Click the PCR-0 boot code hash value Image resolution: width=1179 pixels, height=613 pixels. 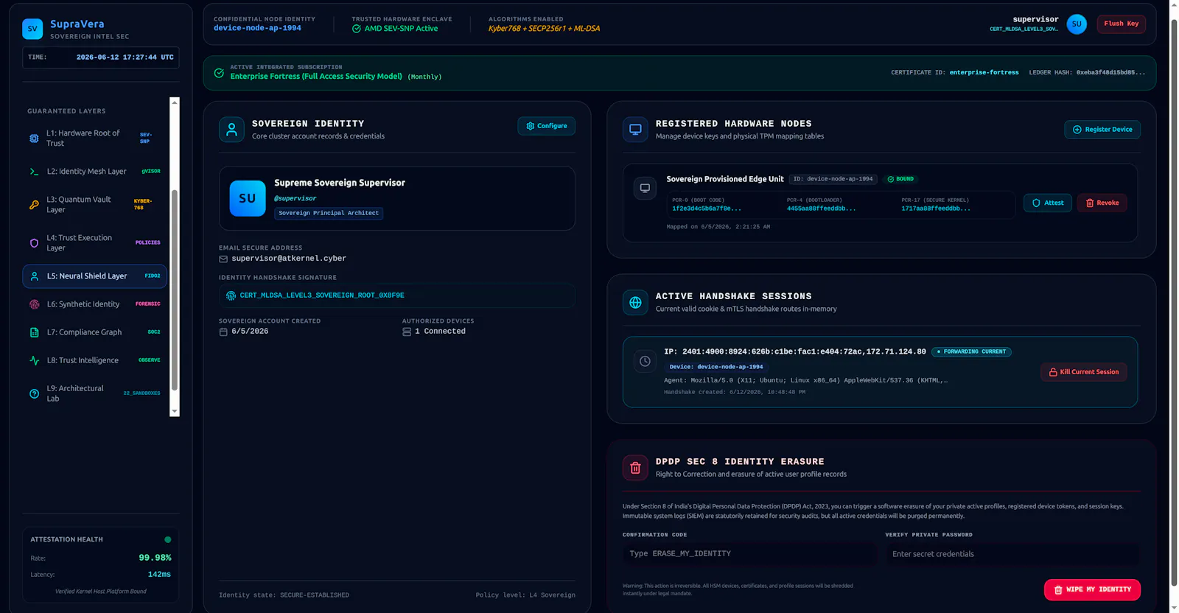click(x=707, y=209)
